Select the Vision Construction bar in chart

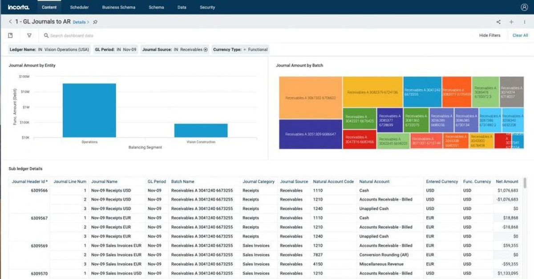tap(201, 131)
